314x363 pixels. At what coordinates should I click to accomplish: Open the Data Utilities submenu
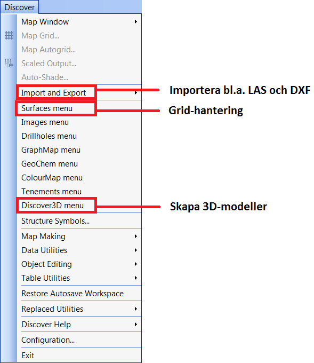[79, 250]
